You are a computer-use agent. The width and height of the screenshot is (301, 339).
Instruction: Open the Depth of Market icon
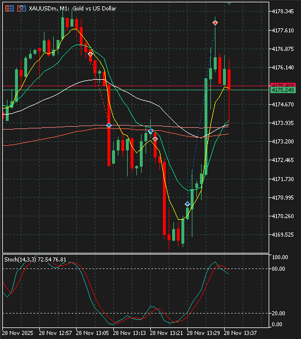pyautogui.click(x=21, y=9)
